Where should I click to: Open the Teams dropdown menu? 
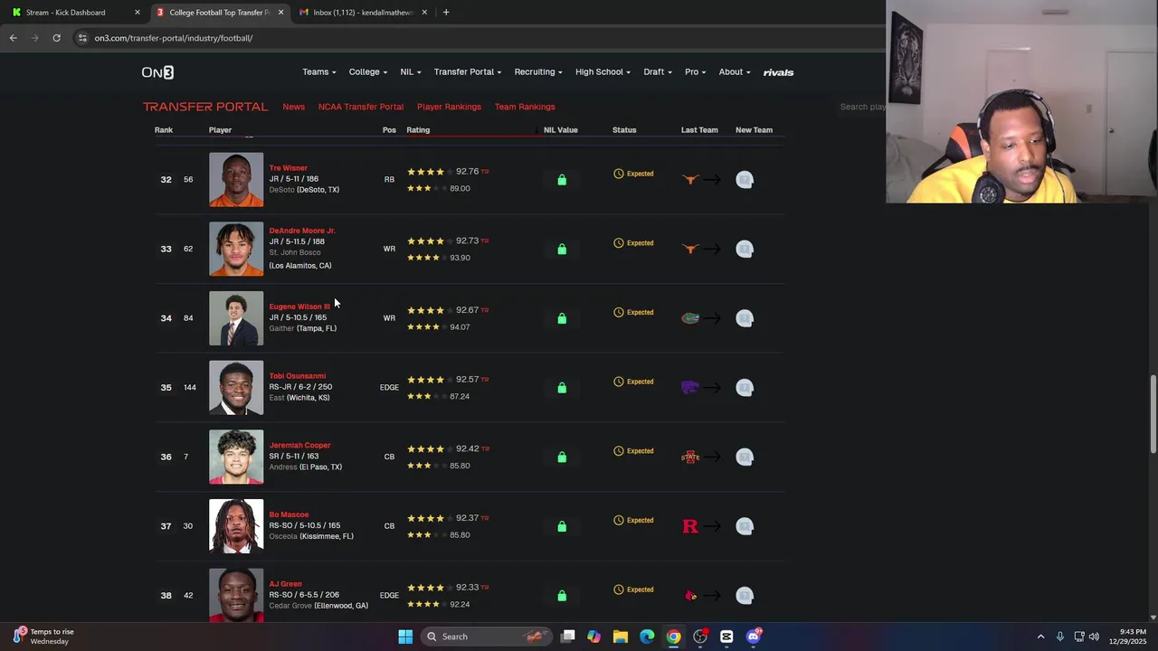click(318, 72)
